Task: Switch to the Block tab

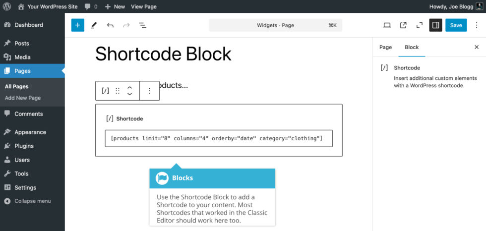Action: (x=412, y=47)
